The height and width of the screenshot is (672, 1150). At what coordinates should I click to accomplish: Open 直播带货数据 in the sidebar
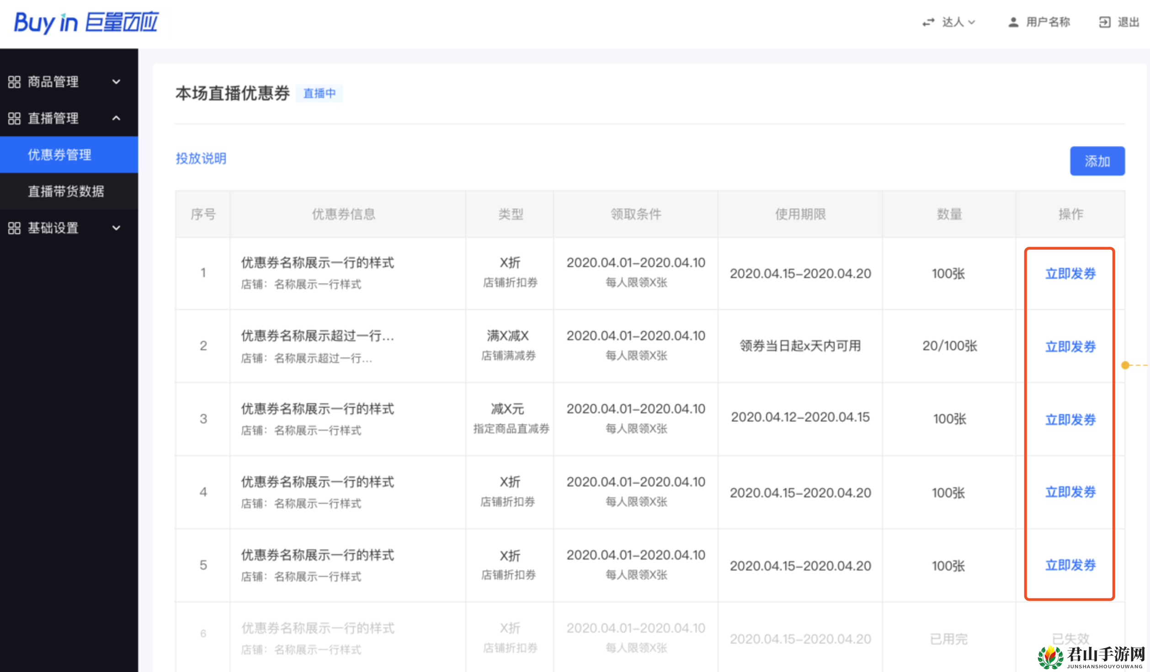pos(69,191)
